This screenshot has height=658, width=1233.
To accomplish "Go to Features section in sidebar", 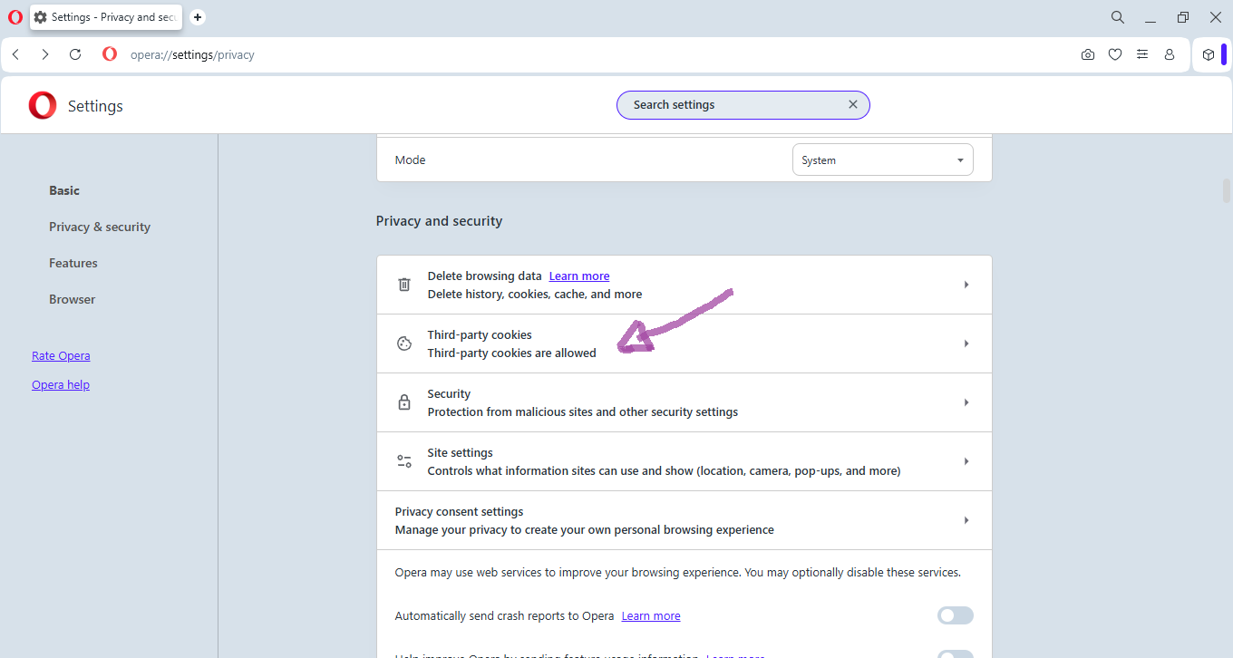I will click(73, 263).
